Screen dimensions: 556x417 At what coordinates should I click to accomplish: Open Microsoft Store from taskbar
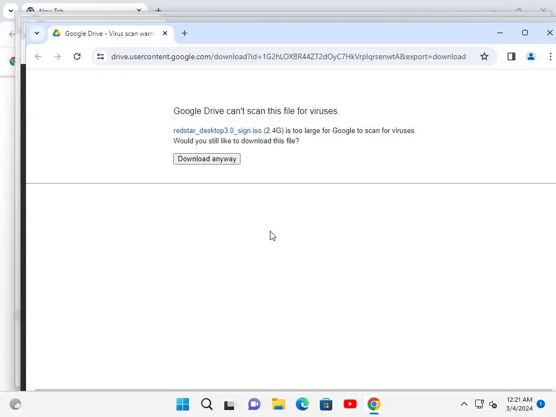pyautogui.click(x=326, y=404)
